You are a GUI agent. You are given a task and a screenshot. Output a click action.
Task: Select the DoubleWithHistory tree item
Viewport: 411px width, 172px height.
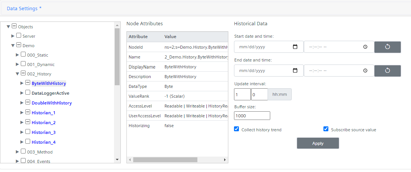coord(51,103)
